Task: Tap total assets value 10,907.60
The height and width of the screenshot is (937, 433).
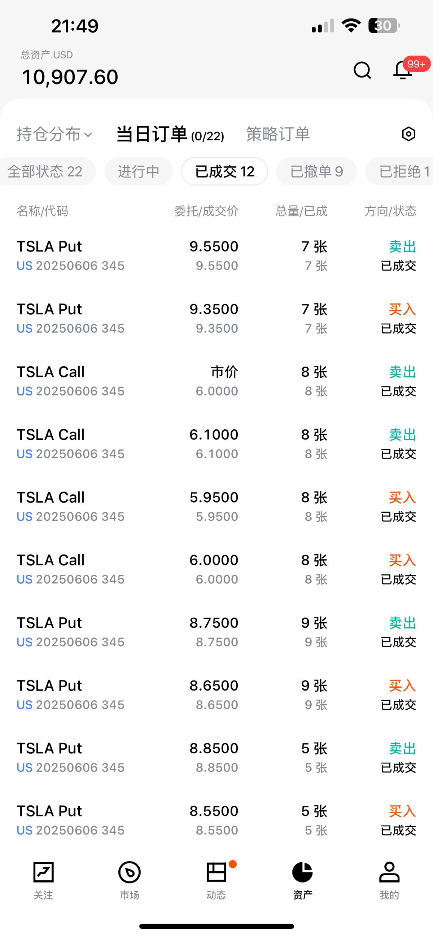Action: pyautogui.click(x=70, y=77)
